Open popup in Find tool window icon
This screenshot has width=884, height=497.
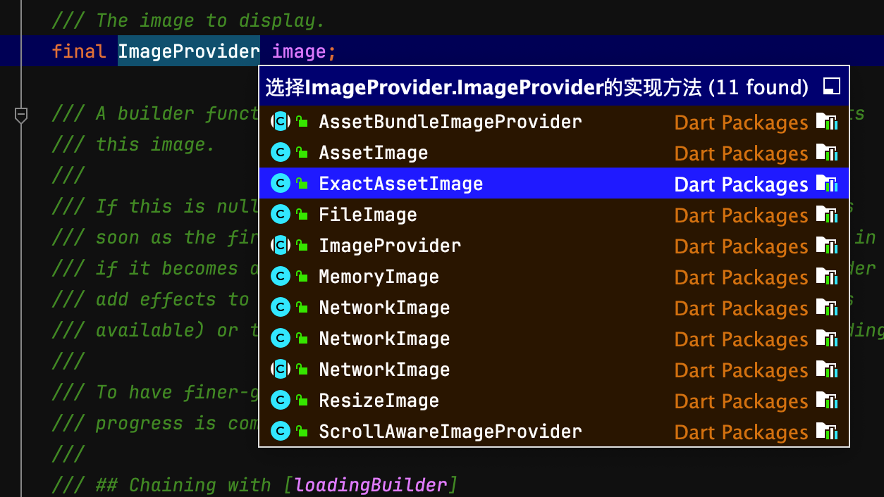point(832,87)
